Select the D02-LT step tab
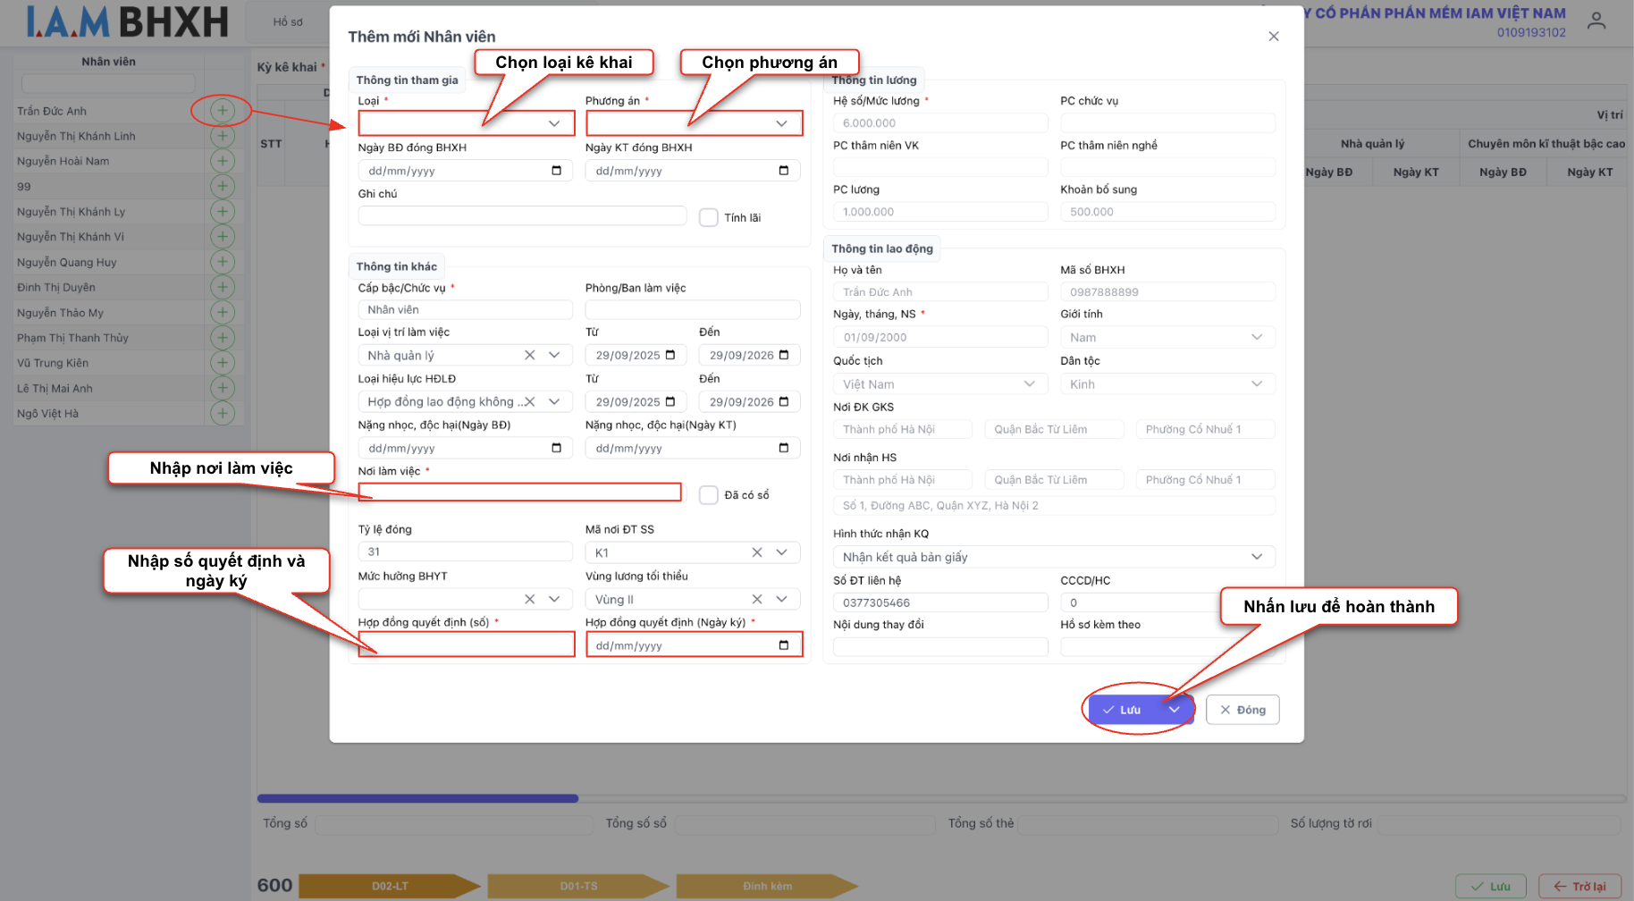 click(x=390, y=886)
